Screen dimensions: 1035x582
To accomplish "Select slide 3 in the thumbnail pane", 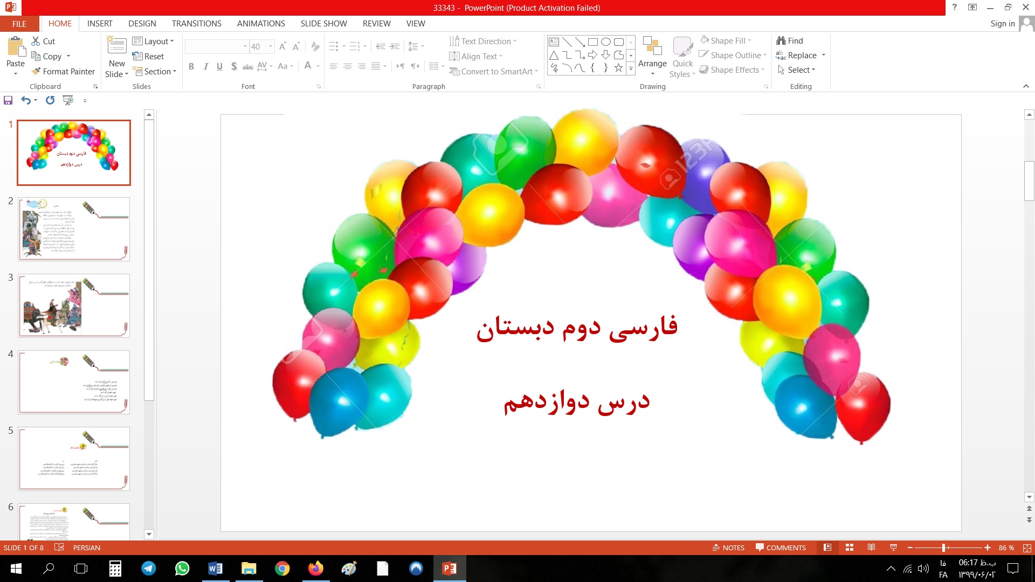I will (x=74, y=305).
